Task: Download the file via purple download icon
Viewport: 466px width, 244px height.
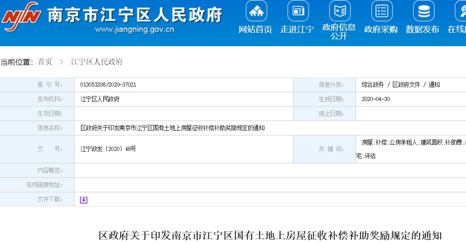Action: (x=83, y=200)
